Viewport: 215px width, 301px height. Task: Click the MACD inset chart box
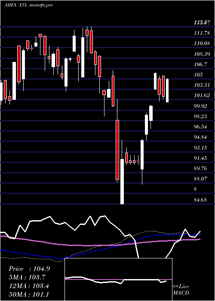click(119, 279)
